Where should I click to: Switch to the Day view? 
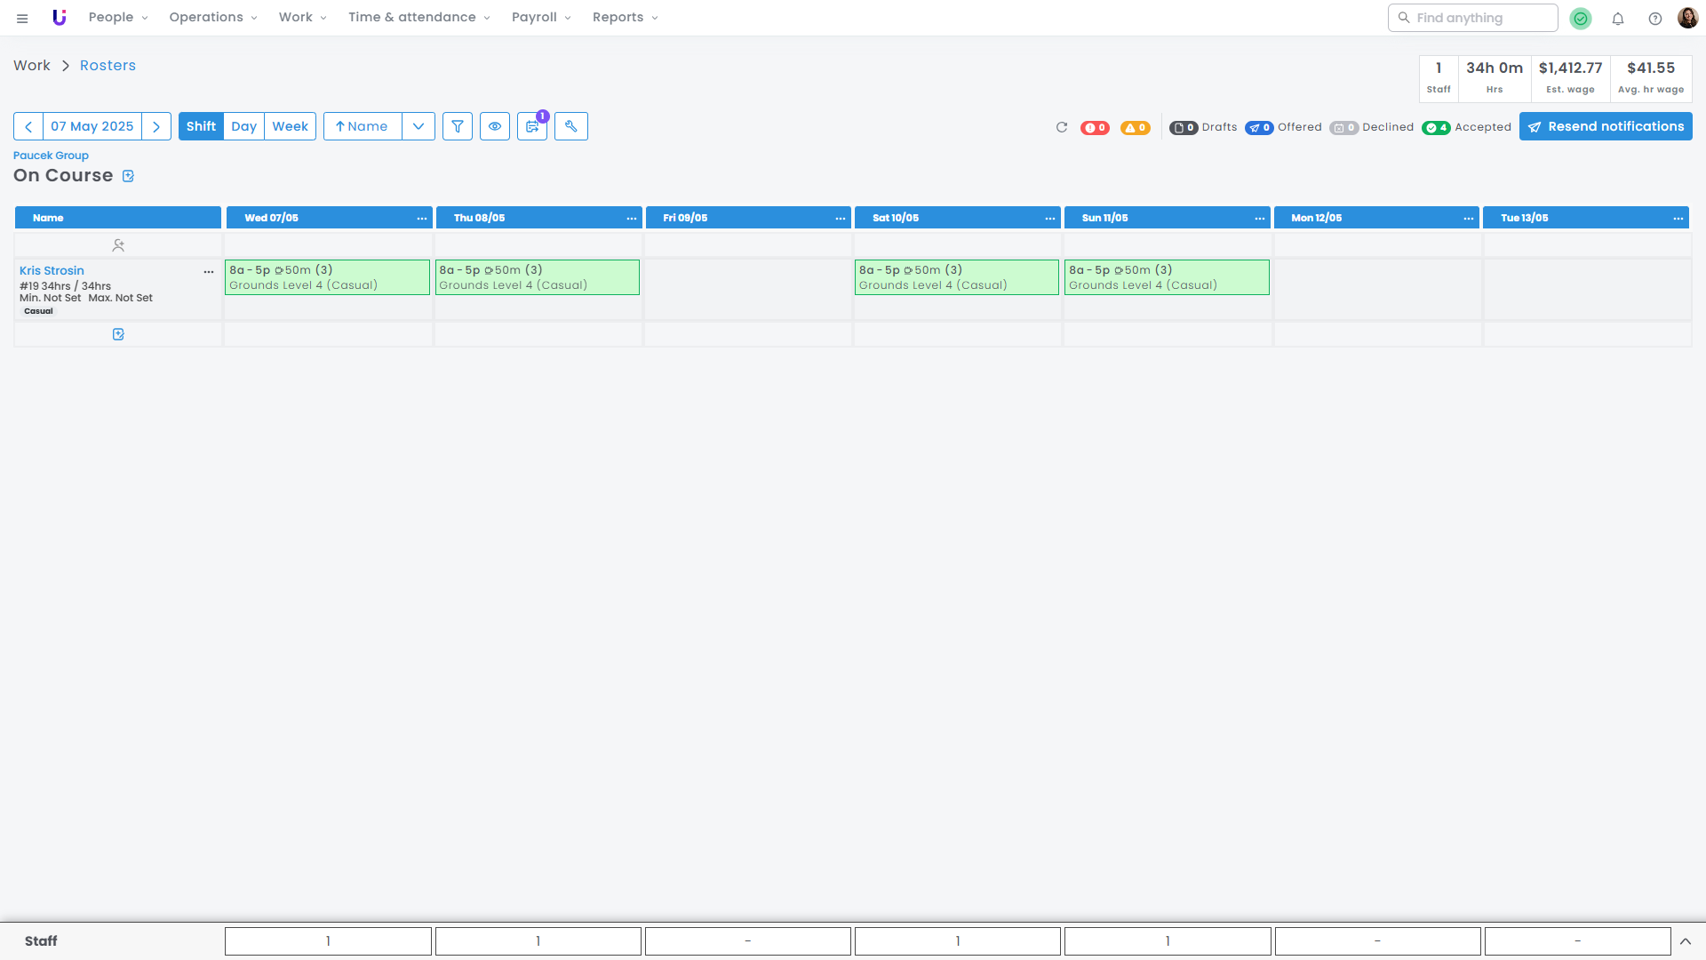[243, 126]
